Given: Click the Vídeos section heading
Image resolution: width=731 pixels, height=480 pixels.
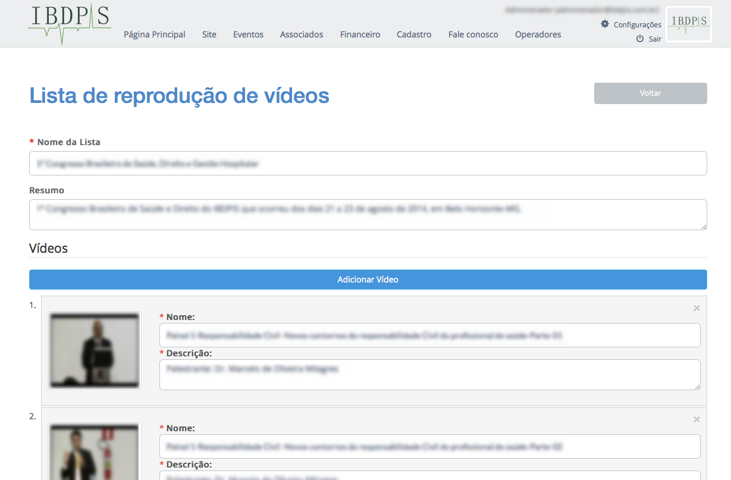Looking at the screenshot, I should (48, 248).
